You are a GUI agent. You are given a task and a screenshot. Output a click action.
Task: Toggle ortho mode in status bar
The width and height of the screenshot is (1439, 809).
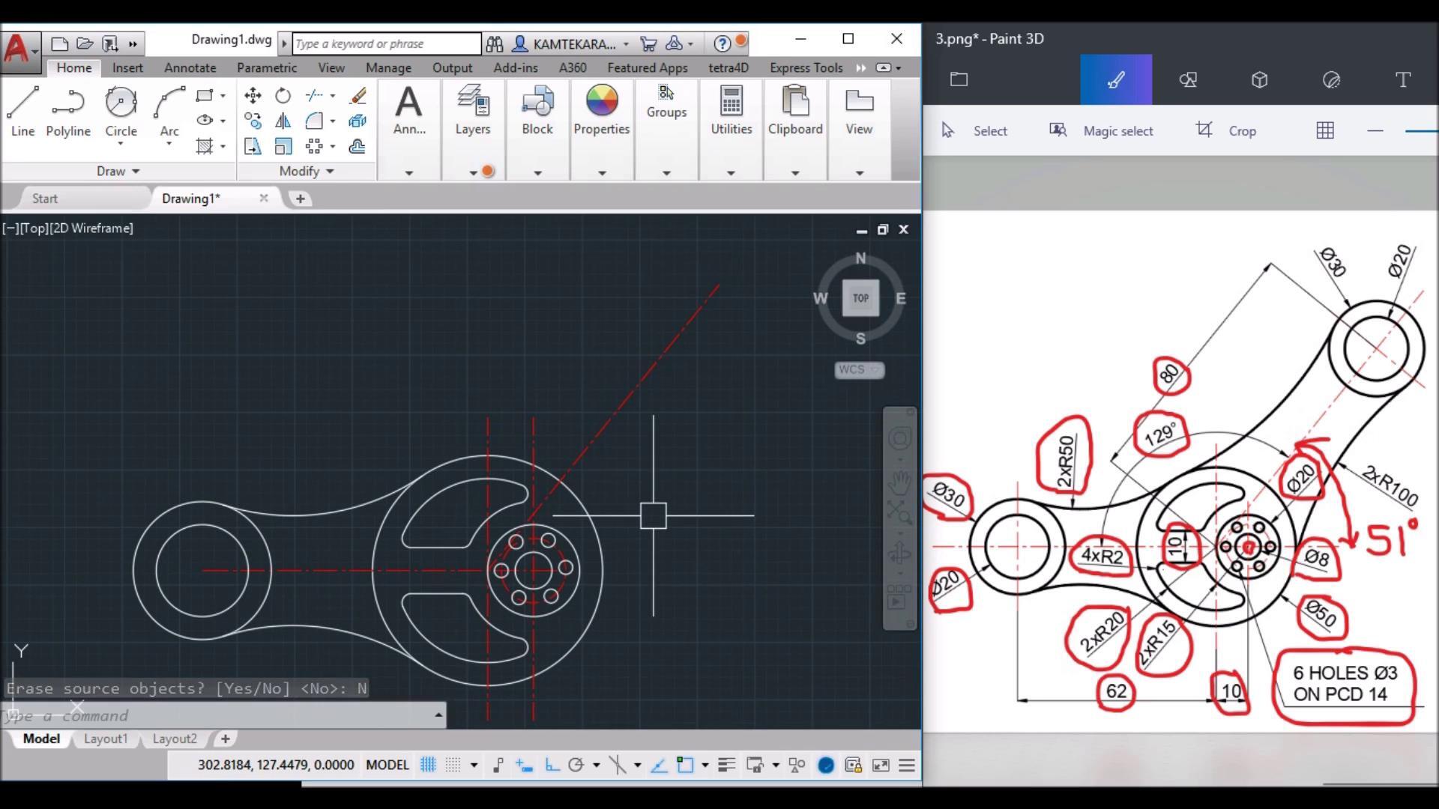pyautogui.click(x=552, y=765)
